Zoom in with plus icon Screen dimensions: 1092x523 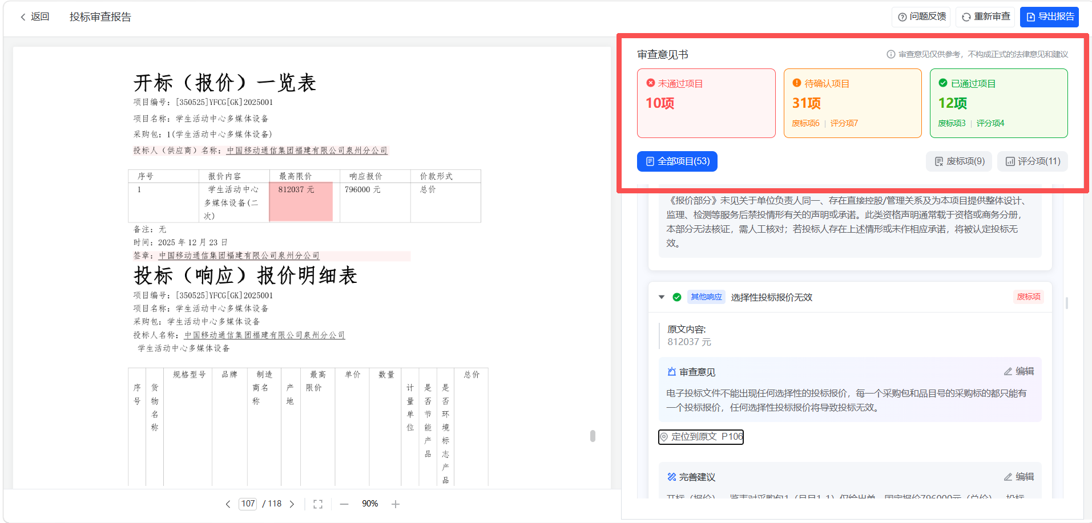point(396,504)
